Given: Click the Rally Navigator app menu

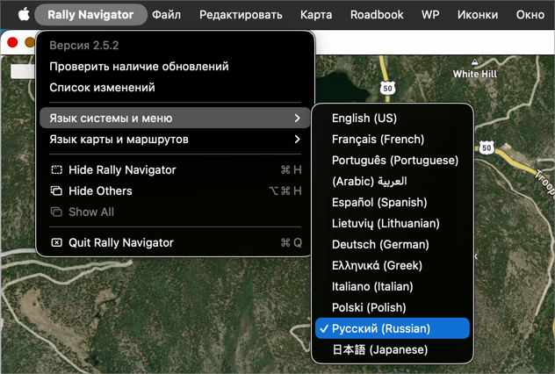Looking at the screenshot, I should tap(90, 15).
